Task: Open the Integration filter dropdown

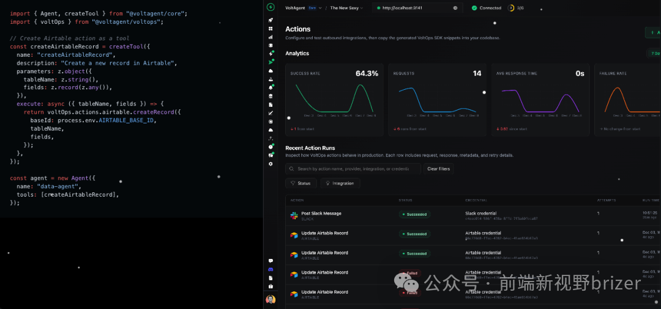Action: click(340, 183)
